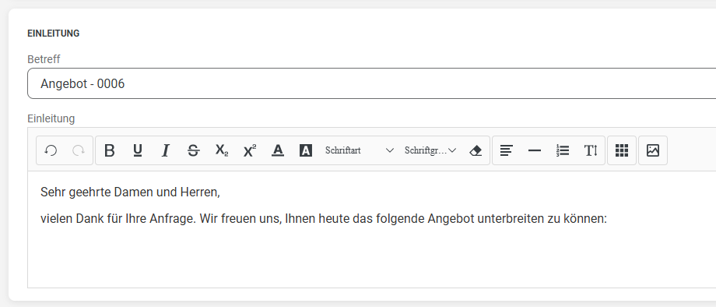Viewport: 716px width, 307px height.
Task: Undo the last edit in the editor
Action: 51,150
